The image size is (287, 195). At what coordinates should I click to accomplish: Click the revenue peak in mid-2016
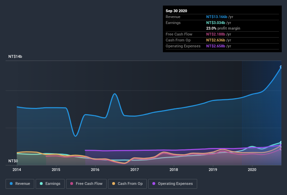[115, 94]
